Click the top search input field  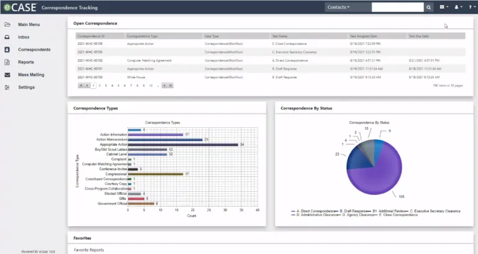398,7
